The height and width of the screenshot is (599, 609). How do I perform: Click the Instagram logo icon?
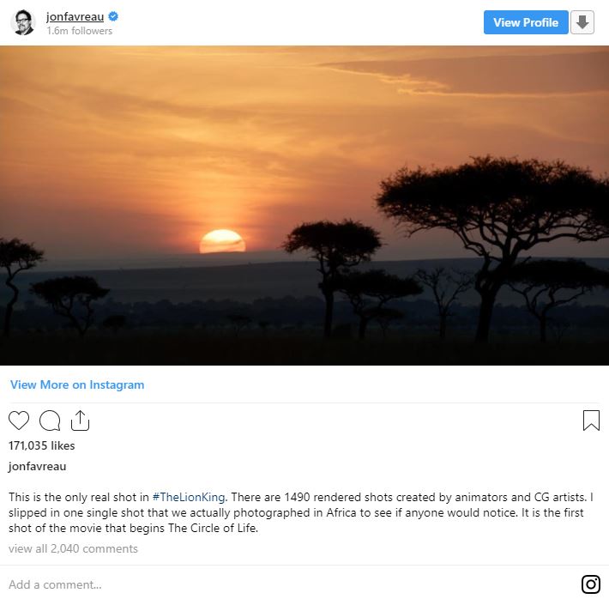pyautogui.click(x=591, y=584)
